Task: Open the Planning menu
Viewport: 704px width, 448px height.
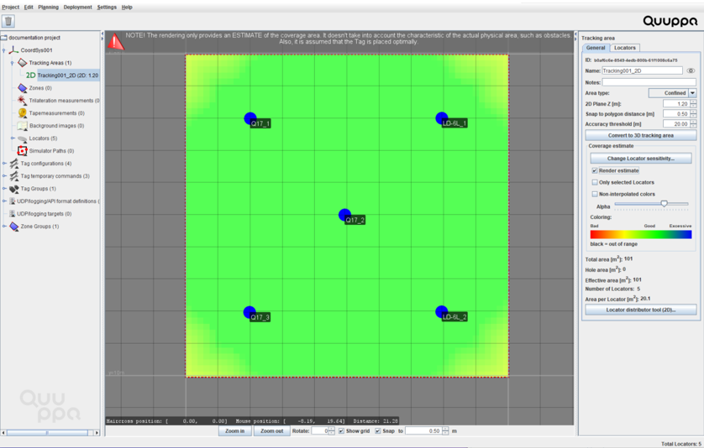Action: tap(49, 8)
